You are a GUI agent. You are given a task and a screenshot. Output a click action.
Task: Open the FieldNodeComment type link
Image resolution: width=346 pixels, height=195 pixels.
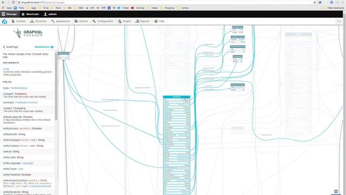pos(26,102)
